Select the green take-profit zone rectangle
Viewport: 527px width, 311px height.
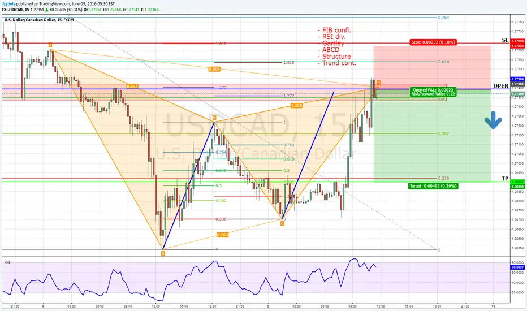point(432,136)
